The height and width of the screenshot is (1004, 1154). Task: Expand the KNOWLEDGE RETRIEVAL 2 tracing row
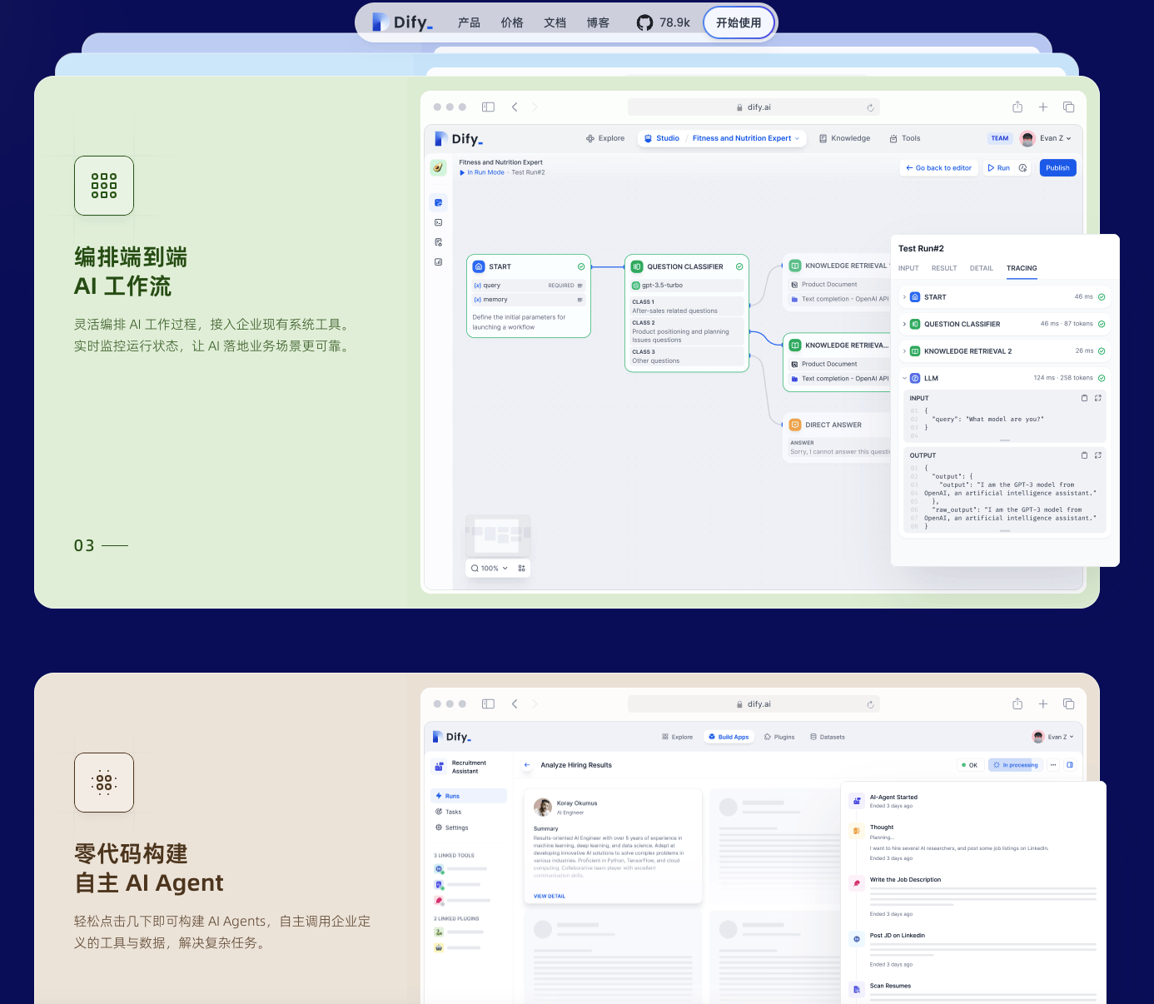pyautogui.click(x=904, y=351)
